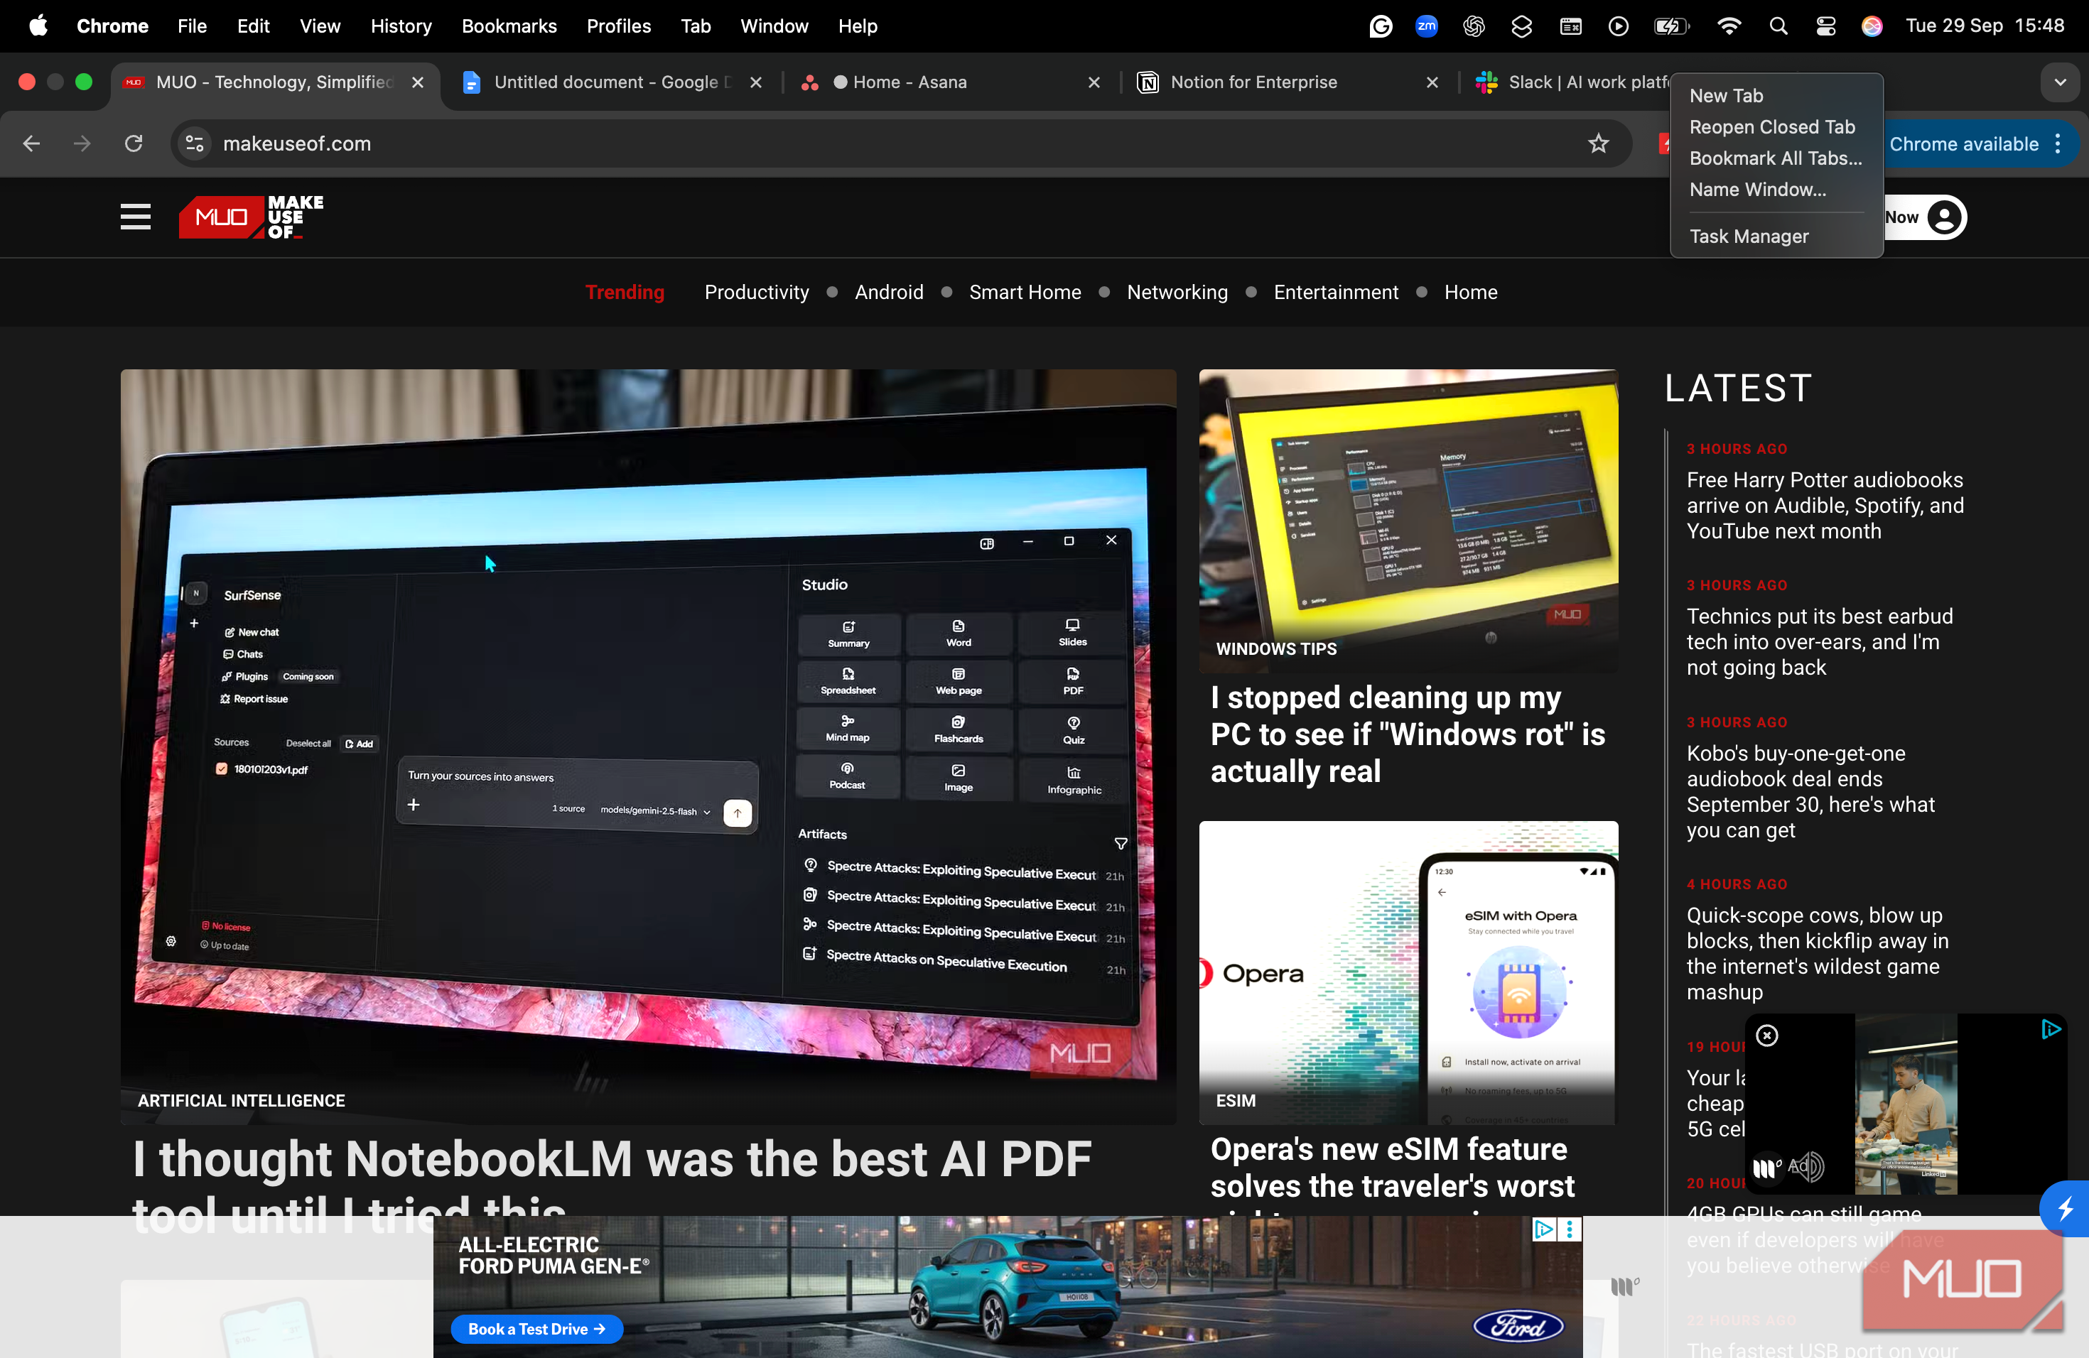The height and width of the screenshot is (1358, 2089).
Task: Open the Productivity category link
Action: (757, 292)
